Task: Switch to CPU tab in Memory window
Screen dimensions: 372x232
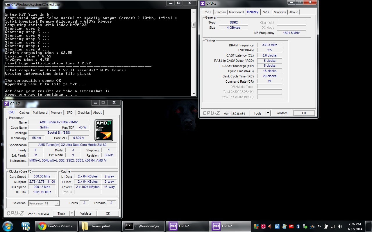Action: (208, 12)
